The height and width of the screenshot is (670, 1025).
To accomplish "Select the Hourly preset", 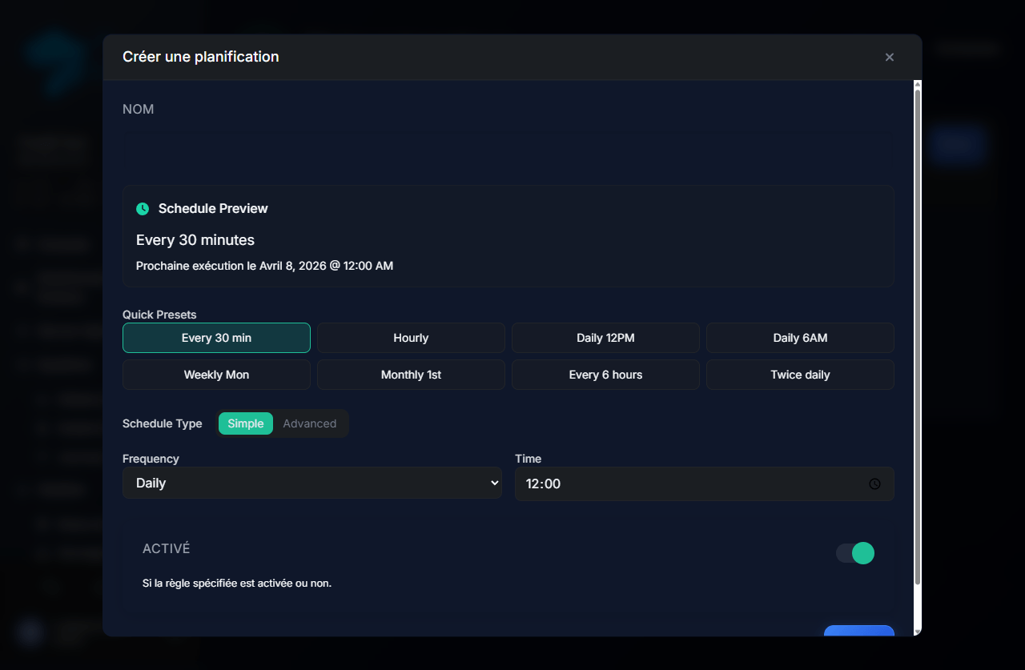I will pos(411,338).
